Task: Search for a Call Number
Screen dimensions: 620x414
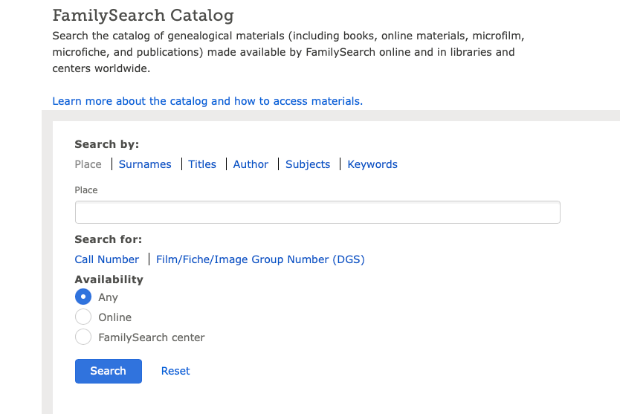Action: pyautogui.click(x=107, y=259)
